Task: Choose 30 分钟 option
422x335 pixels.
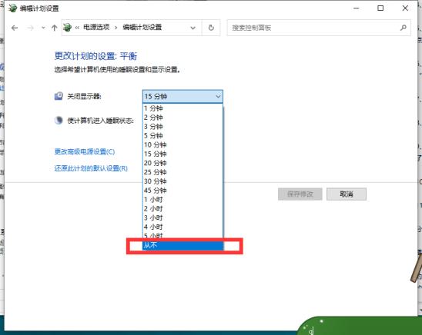Action: click(183, 181)
